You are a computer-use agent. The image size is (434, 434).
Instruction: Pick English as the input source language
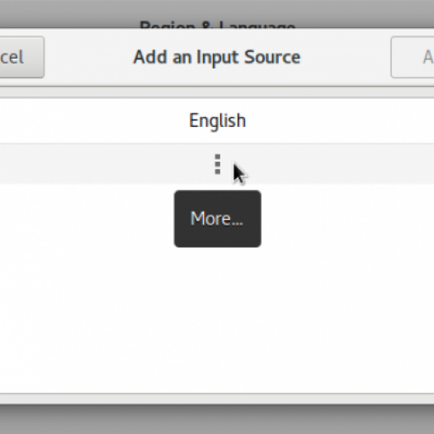pos(217,120)
